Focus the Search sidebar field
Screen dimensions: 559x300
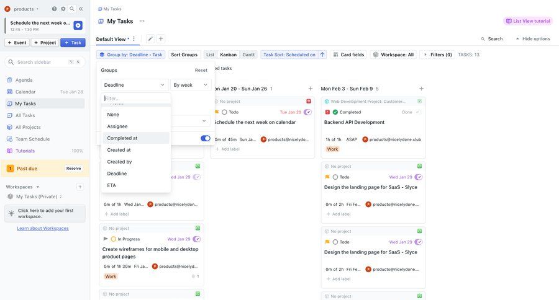point(45,62)
